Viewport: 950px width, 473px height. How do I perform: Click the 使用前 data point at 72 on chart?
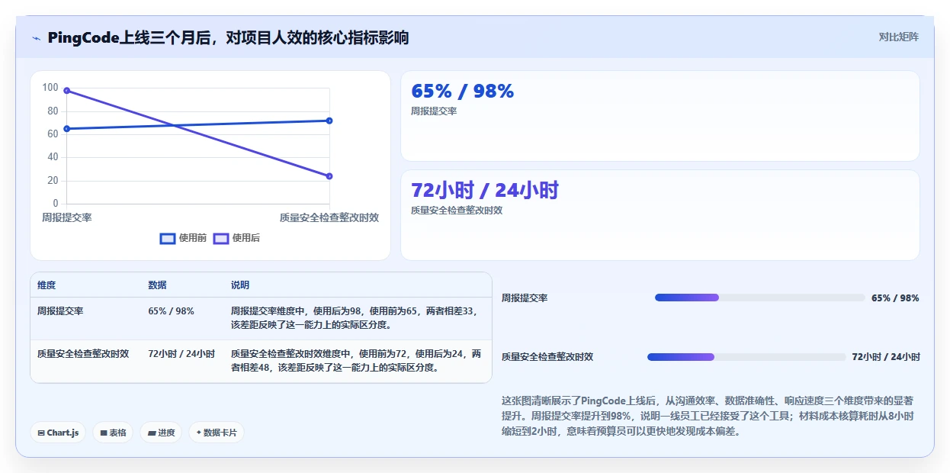[x=329, y=121]
